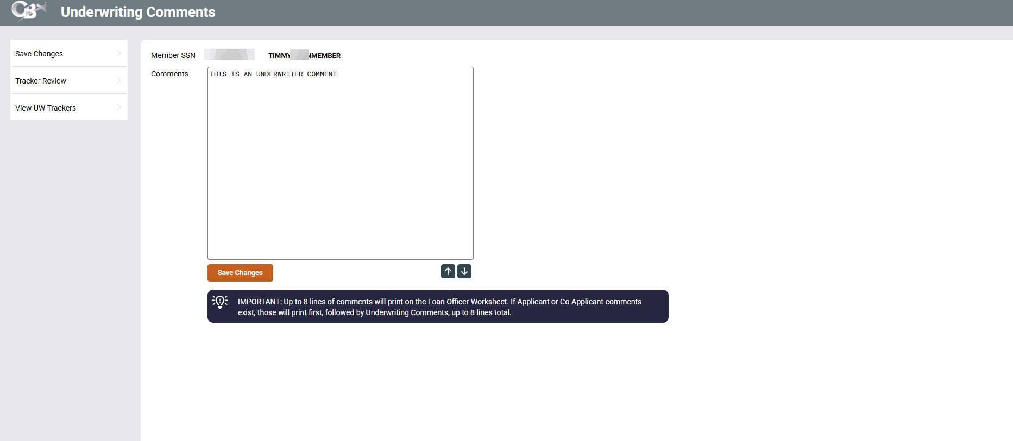Expand the Tracker Review chevron arrow
1013x441 pixels.
pyautogui.click(x=119, y=80)
